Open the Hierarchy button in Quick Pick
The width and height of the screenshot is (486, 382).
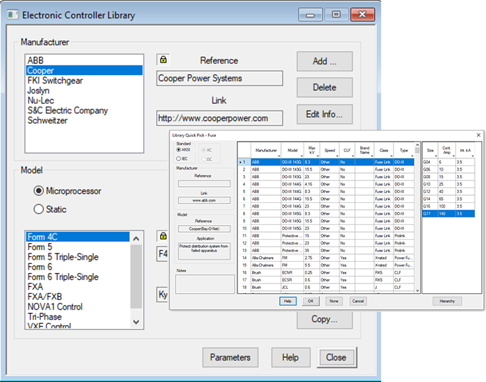pos(447,301)
